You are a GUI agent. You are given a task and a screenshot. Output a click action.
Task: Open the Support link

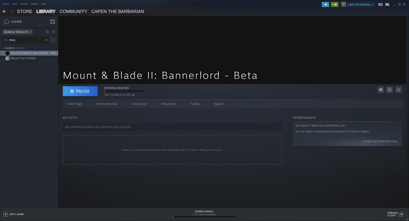(219, 104)
